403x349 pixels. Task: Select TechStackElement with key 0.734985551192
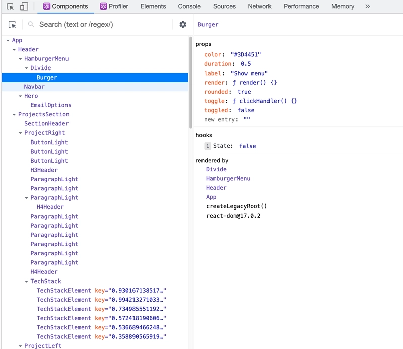pyautogui.click(x=101, y=309)
